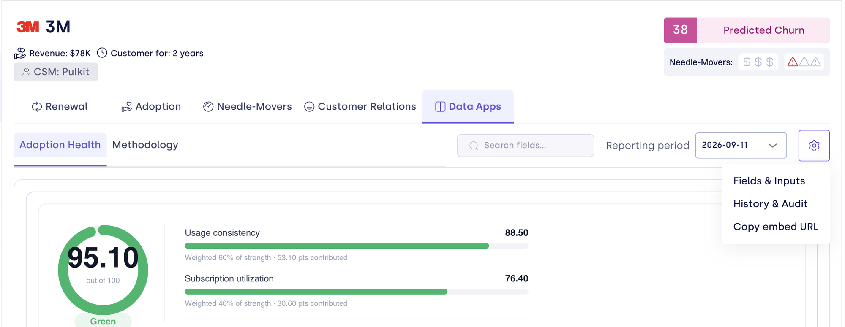Select the Data Apps tab
This screenshot has height=327, width=845.
coord(468,107)
